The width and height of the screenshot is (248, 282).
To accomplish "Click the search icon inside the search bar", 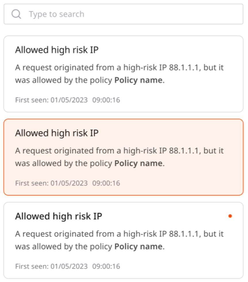I will (16, 14).
